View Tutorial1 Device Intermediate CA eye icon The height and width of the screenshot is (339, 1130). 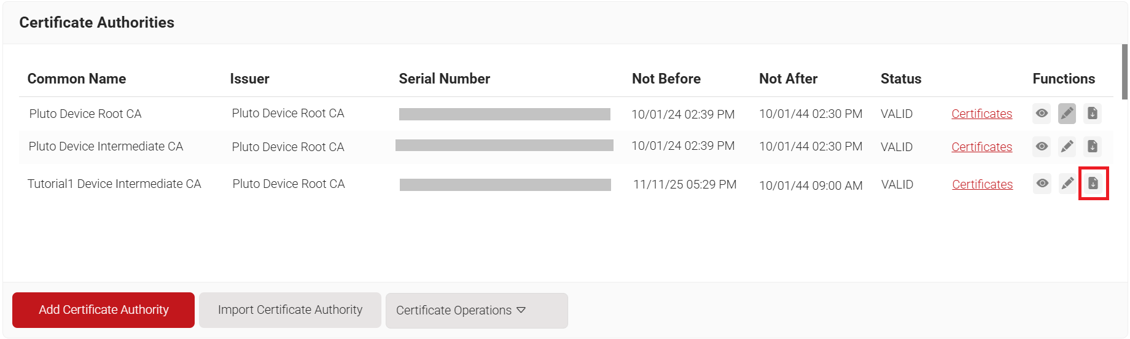coord(1042,184)
